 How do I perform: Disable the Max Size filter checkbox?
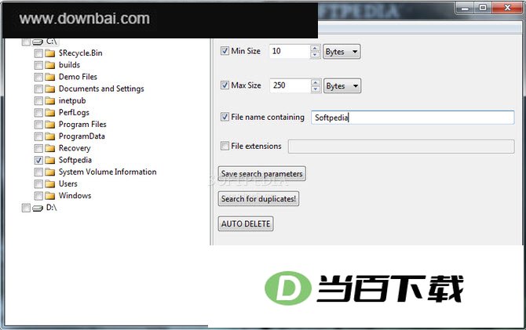click(225, 85)
